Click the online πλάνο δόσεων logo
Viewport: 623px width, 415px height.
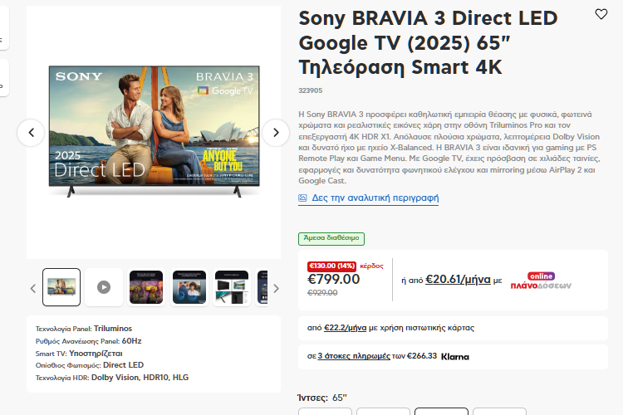pos(541,281)
